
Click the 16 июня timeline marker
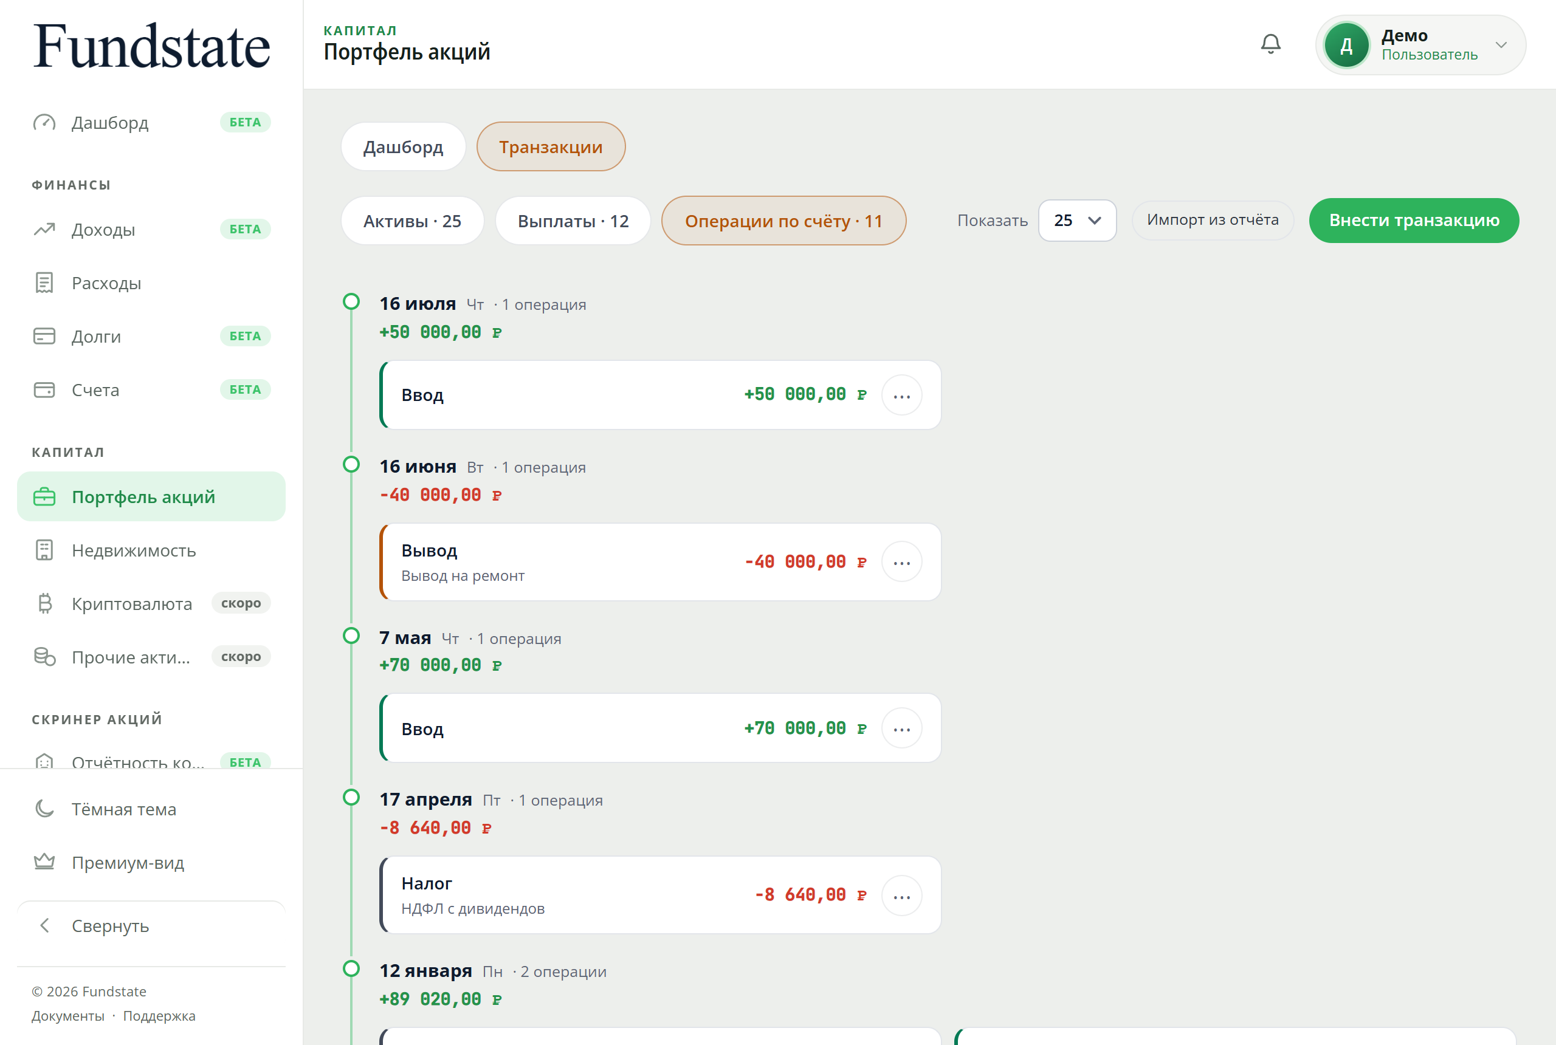(351, 465)
